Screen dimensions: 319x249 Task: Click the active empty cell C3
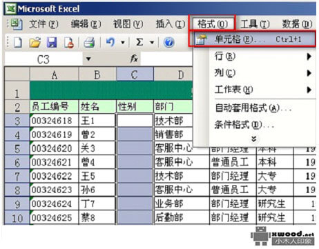point(135,121)
